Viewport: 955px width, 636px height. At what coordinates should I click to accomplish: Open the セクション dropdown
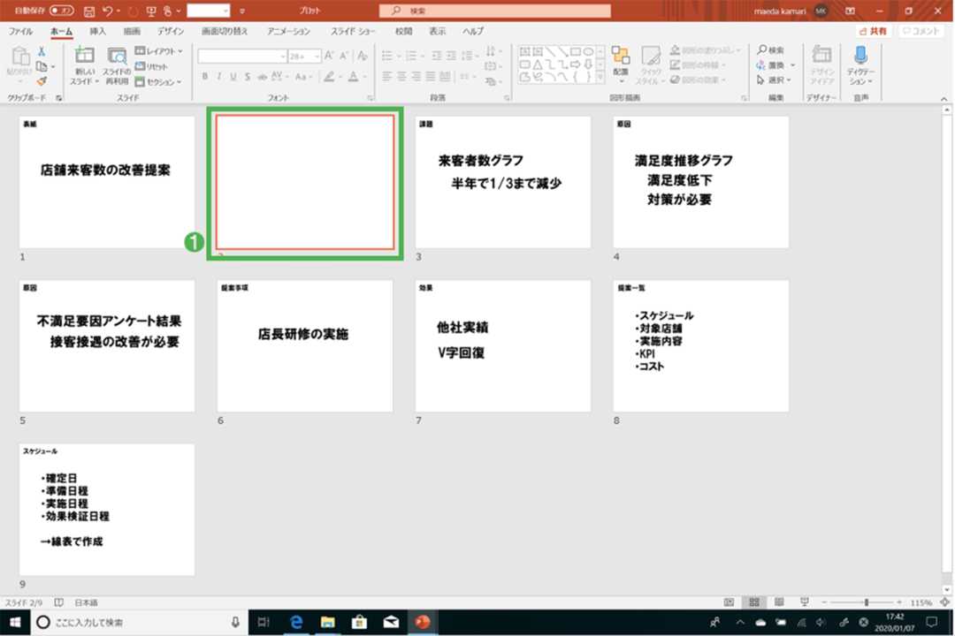158,81
